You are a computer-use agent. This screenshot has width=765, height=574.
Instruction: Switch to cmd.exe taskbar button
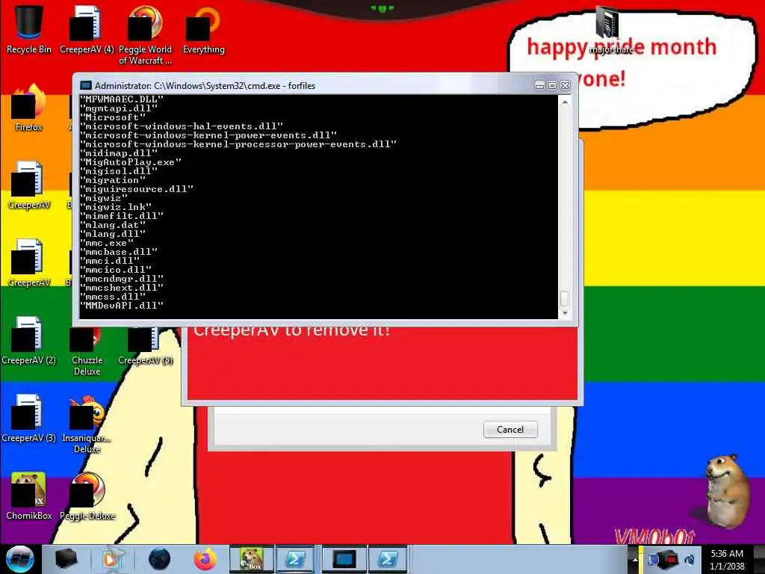344,559
